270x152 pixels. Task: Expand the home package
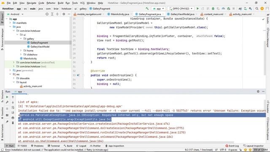click(21, 51)
